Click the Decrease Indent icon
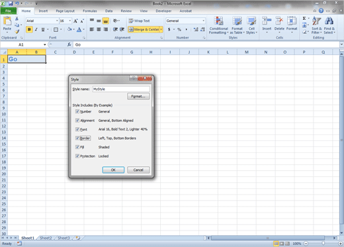The height and width of the screenshot is (247, 344). pos(115,29)
